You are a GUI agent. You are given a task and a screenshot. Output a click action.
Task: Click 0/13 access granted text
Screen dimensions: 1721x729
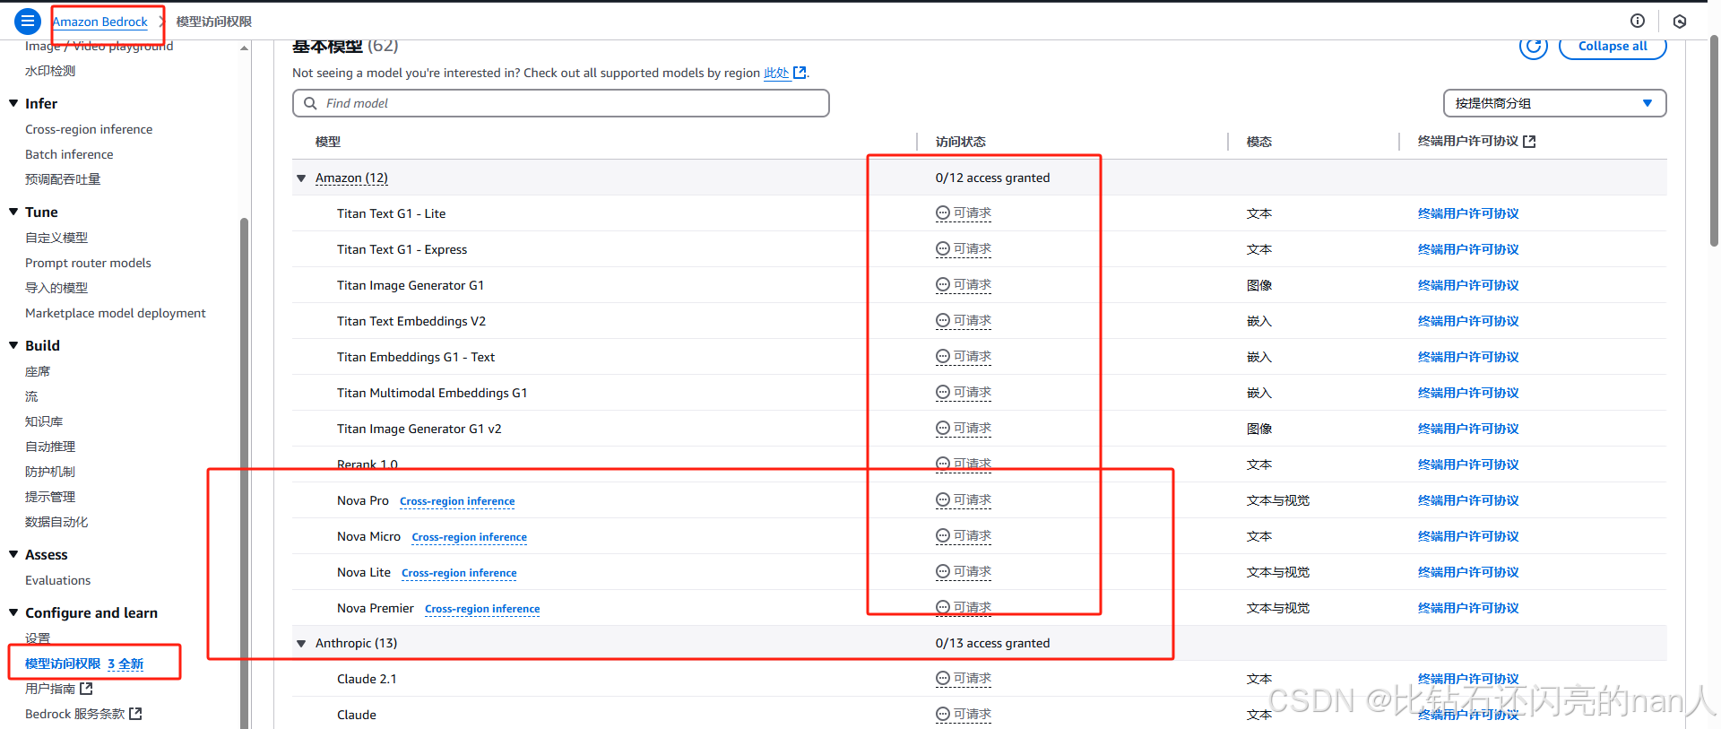point(992,643)
